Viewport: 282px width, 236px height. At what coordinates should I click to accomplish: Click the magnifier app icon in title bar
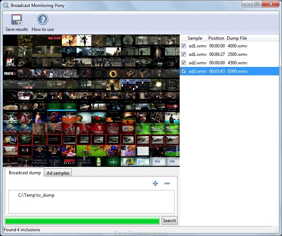coord(6,6)
